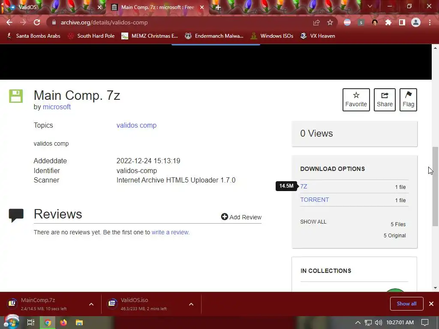Image resolution: width=439 pixels, height=329 pixels.
Task: Download the 7Z file link
Action: (304, 187)
